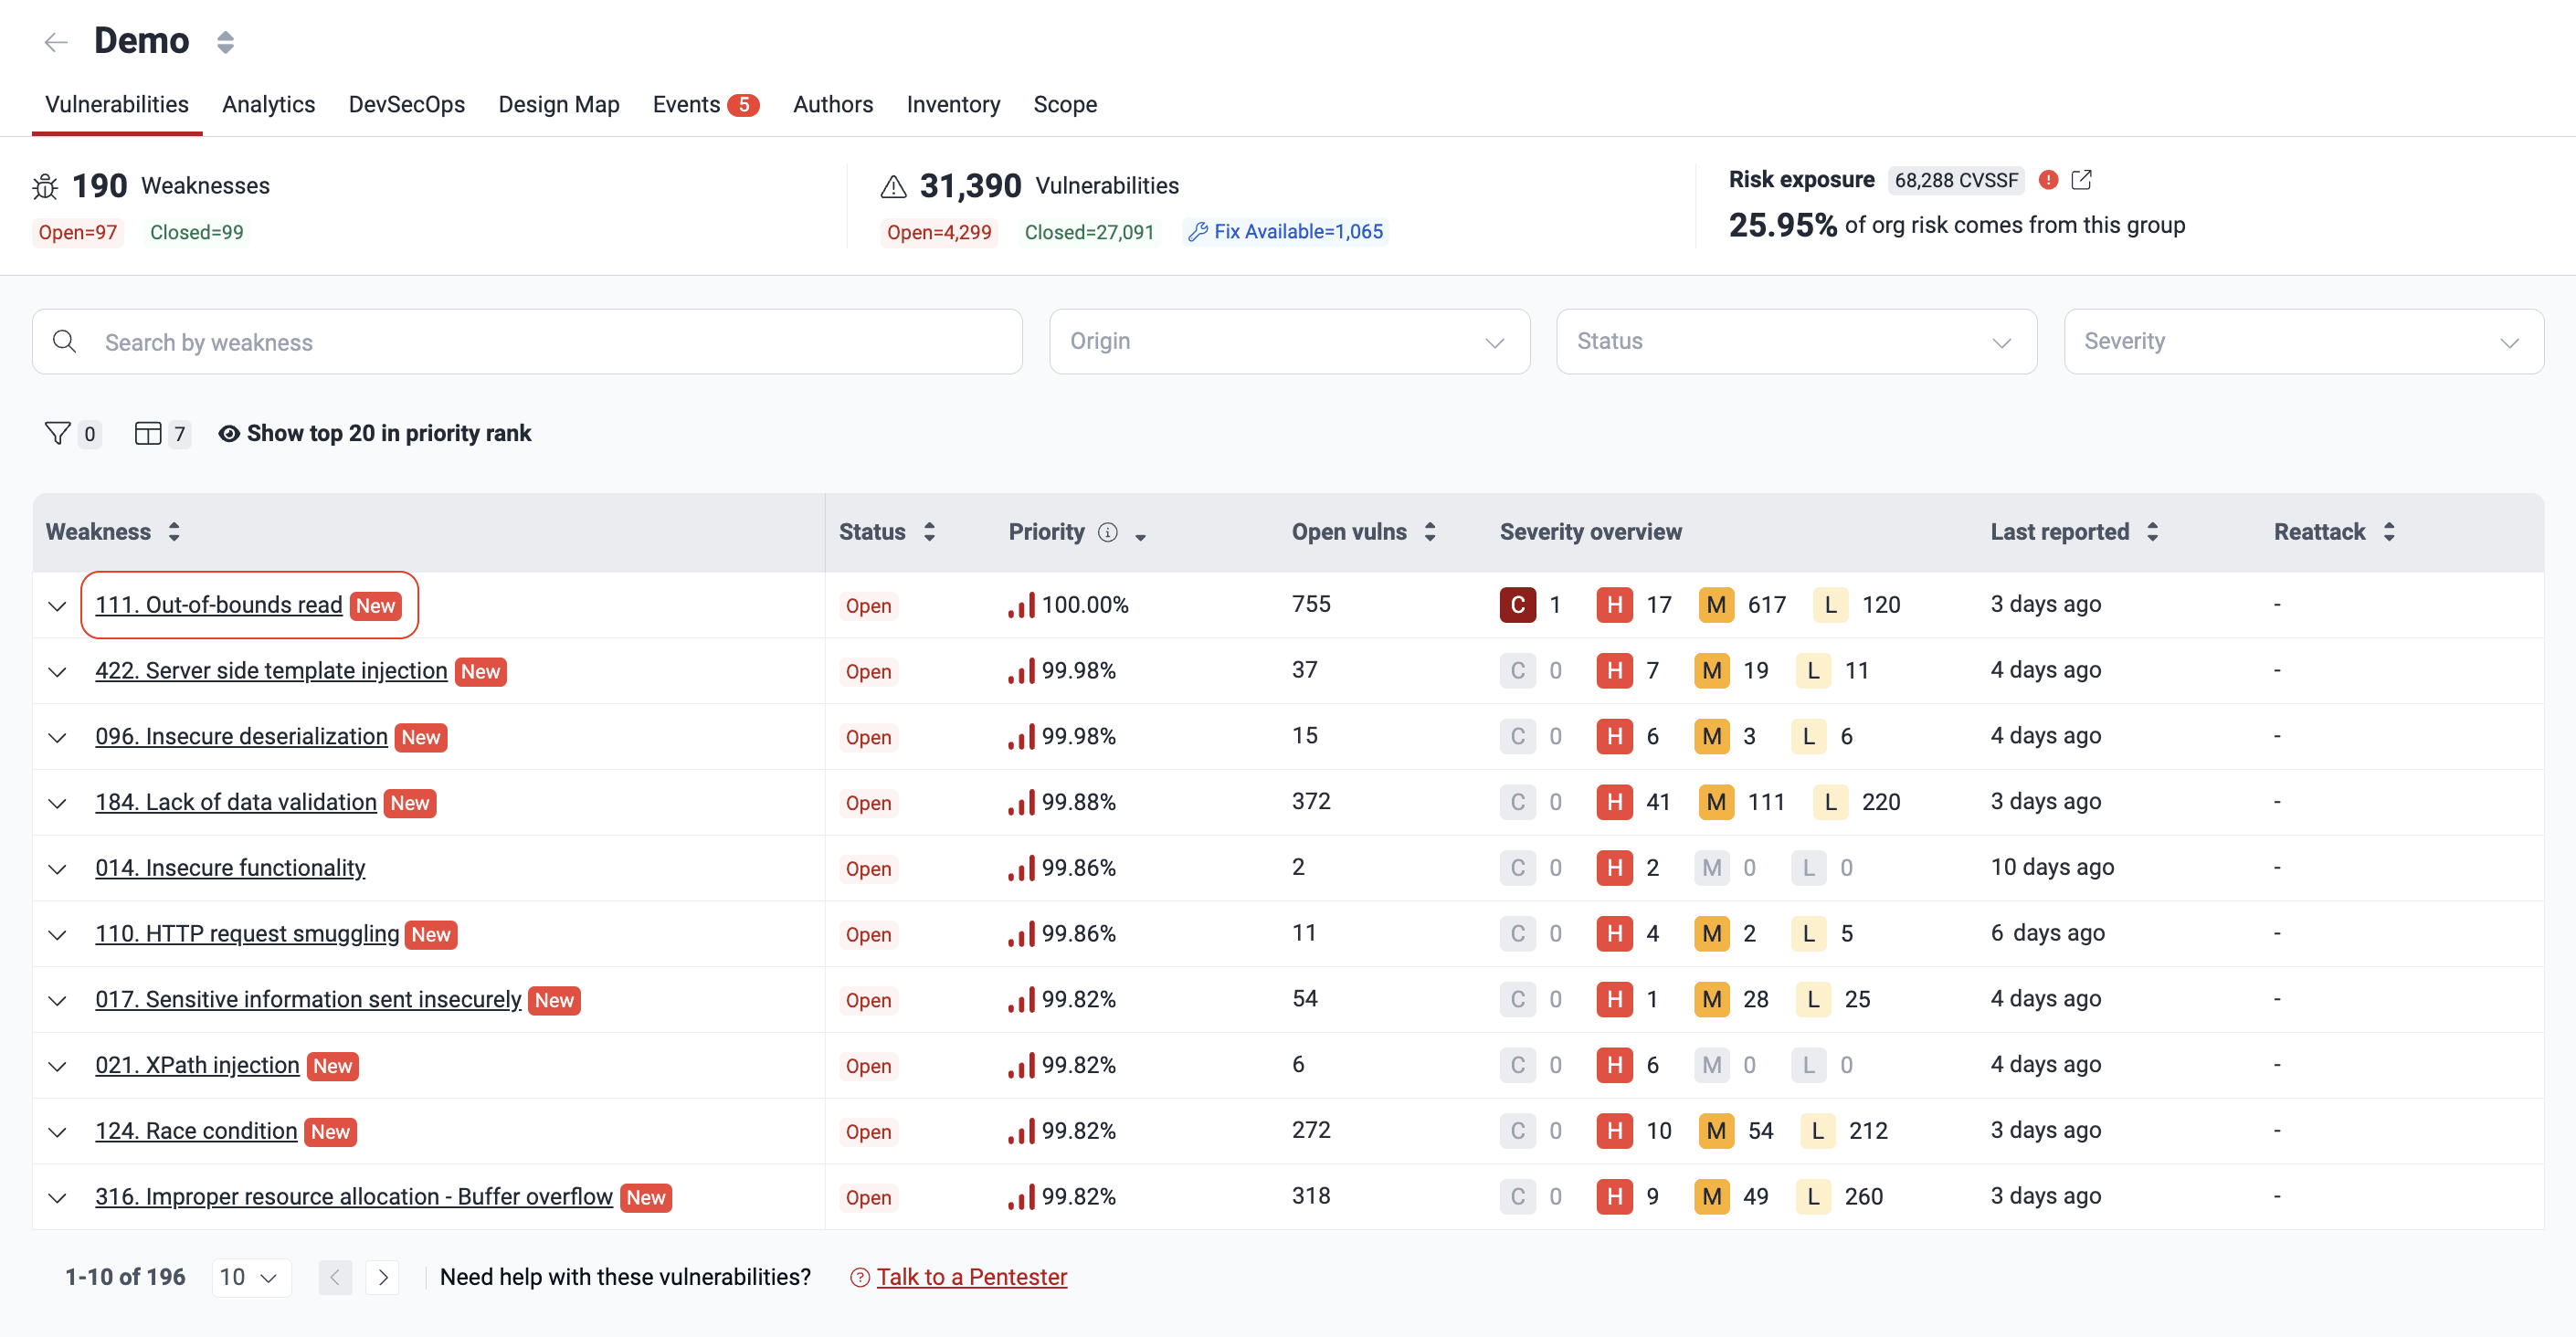Click the Critical severity badge on Out-of-bounds read
2576x1337 pixels.
tap(1517, 604)
